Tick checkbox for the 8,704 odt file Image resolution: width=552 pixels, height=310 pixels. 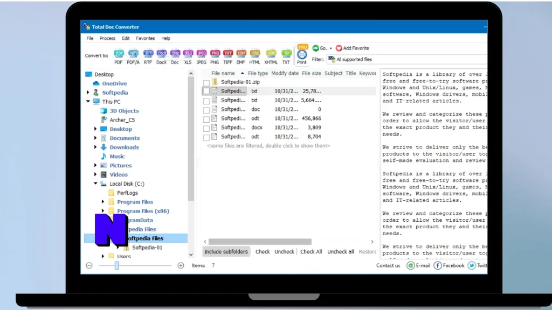click(x=206, y=137)
